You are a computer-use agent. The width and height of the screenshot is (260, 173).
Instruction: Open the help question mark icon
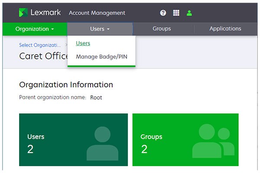pos(163,13)
